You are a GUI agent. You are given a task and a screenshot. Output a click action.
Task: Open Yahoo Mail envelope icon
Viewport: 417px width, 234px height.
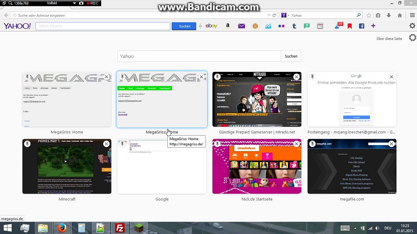click(x=241, y=26)
